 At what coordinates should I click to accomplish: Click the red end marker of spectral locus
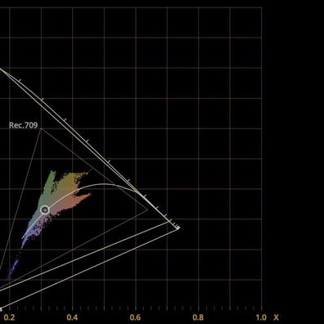178,227
